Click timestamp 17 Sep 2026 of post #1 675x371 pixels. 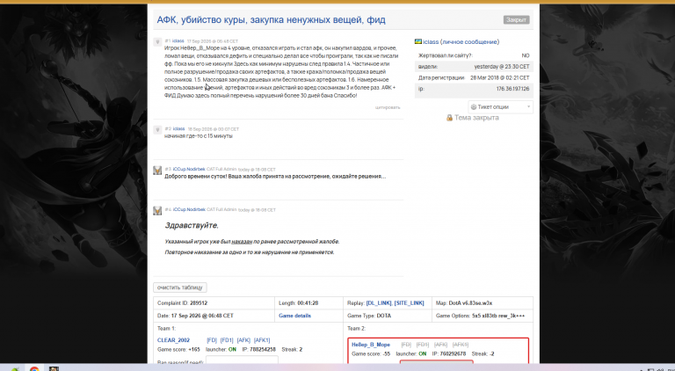click(212, 41)
